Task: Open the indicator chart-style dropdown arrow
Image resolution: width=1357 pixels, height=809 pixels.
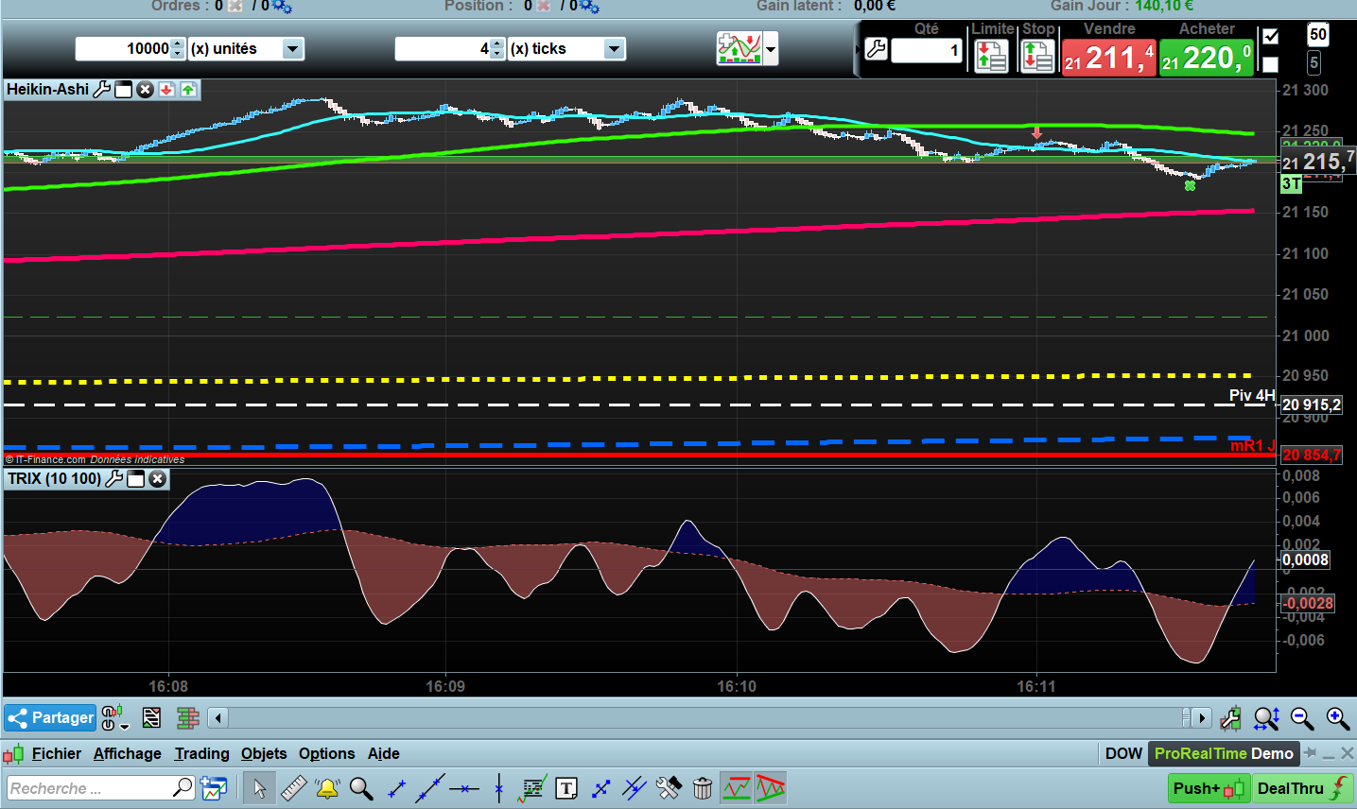Action: tap(772, 48)
